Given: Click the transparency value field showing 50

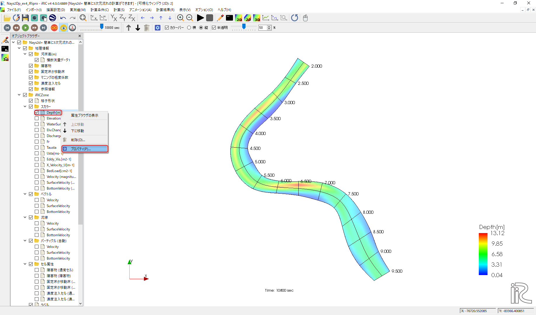Looking at the screenshot, I should [x=263, y=28].
